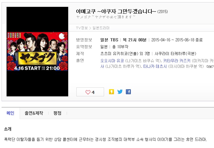Open TV정보 breadcrumb link
Screen dimensions: 214x148
(82, 28)
